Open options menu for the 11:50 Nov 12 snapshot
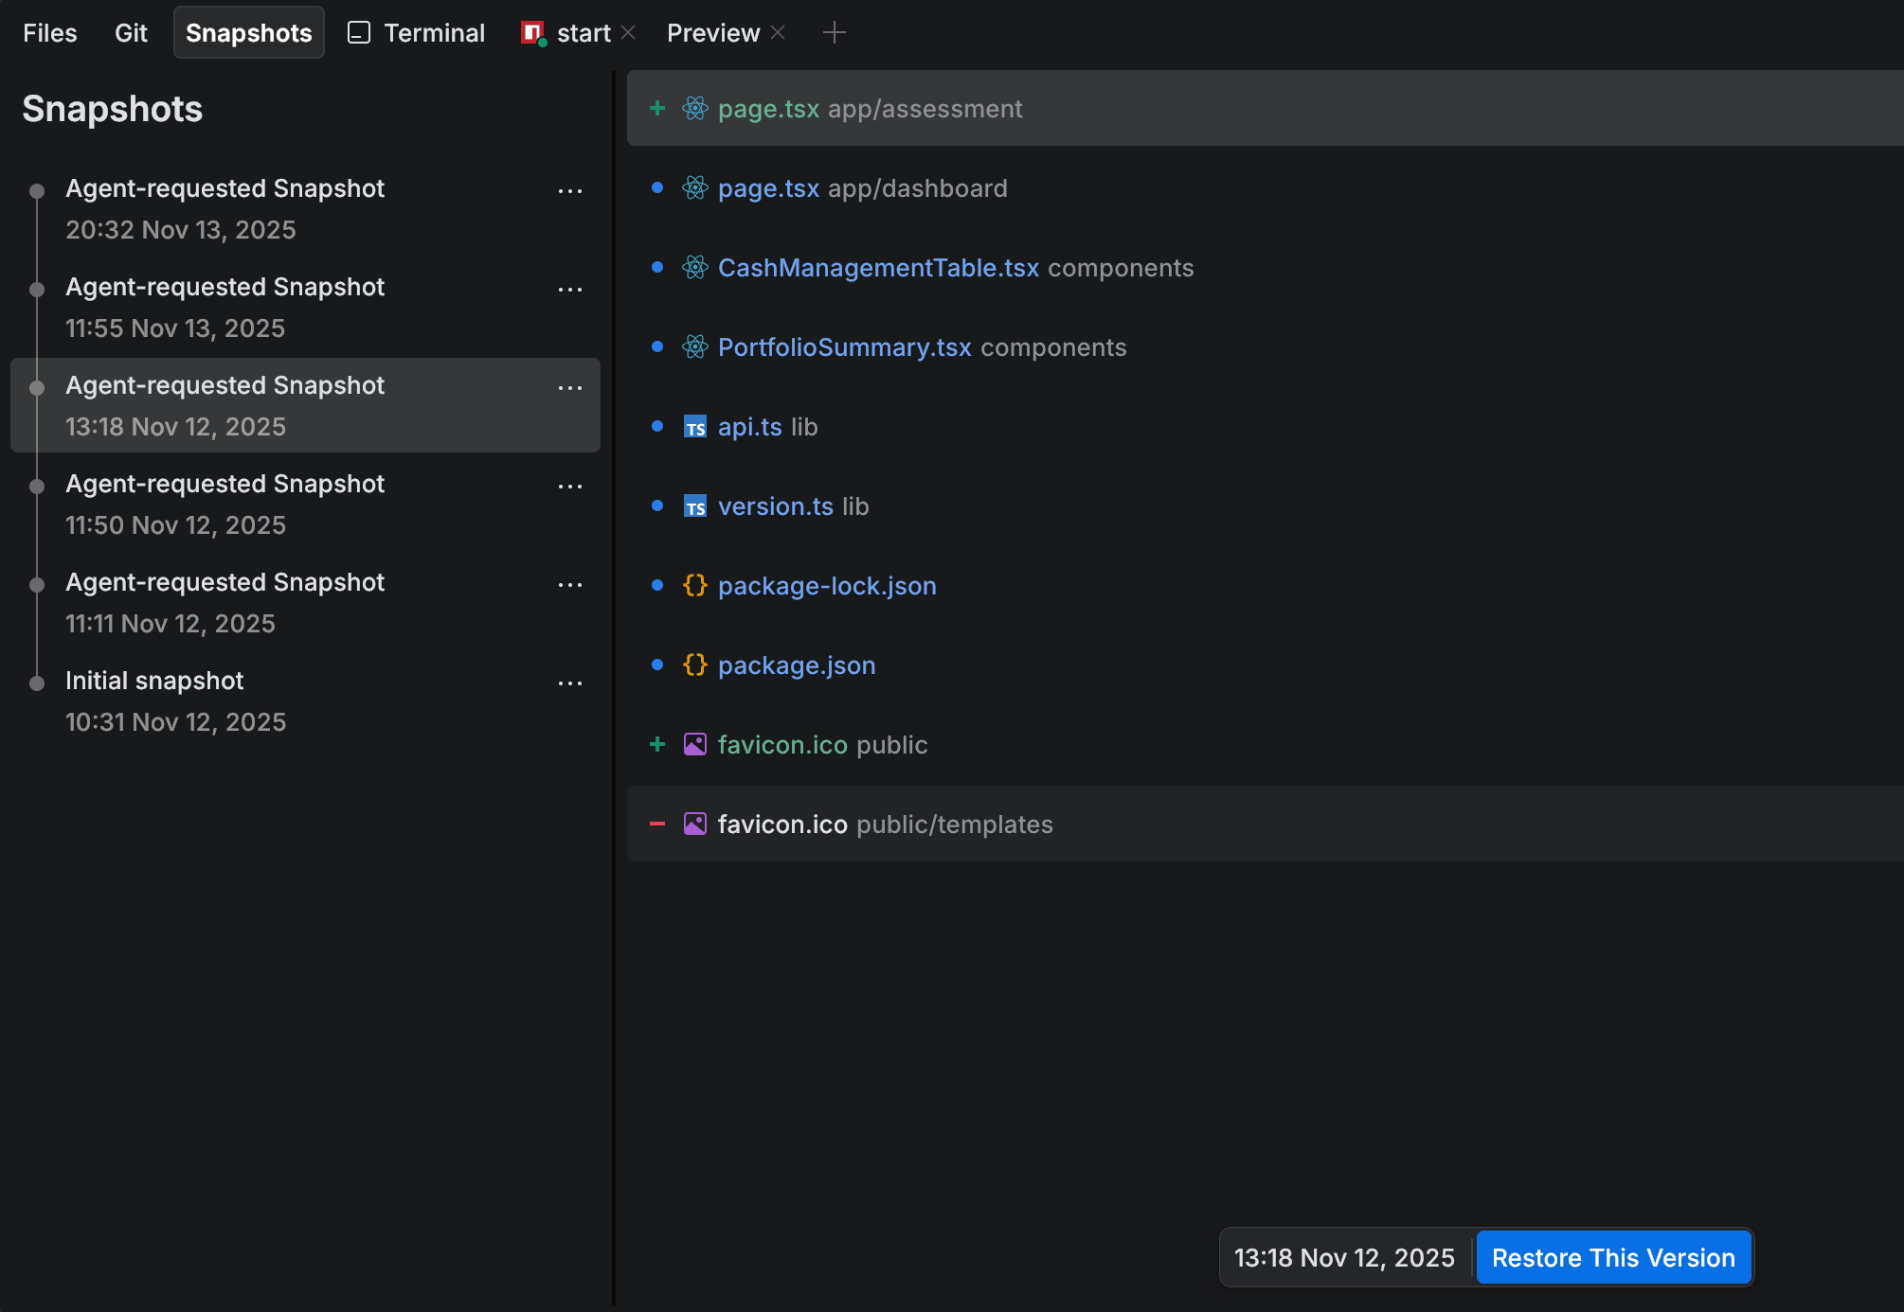Viewport: 1904px width, 1312px height. point(570,486)
